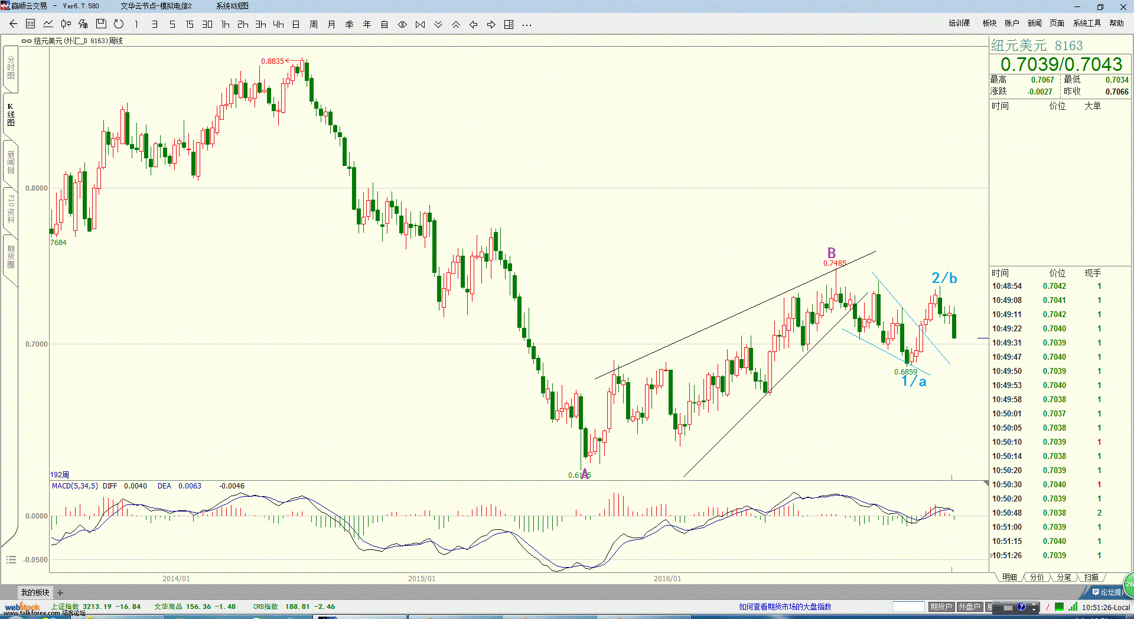The width and height of the screenshot is (1134, 619).
Task: Click the double down chevron icon
Action: 438,24
